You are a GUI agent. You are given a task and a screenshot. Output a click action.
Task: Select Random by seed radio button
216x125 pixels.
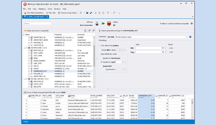[x=102, y=62]
